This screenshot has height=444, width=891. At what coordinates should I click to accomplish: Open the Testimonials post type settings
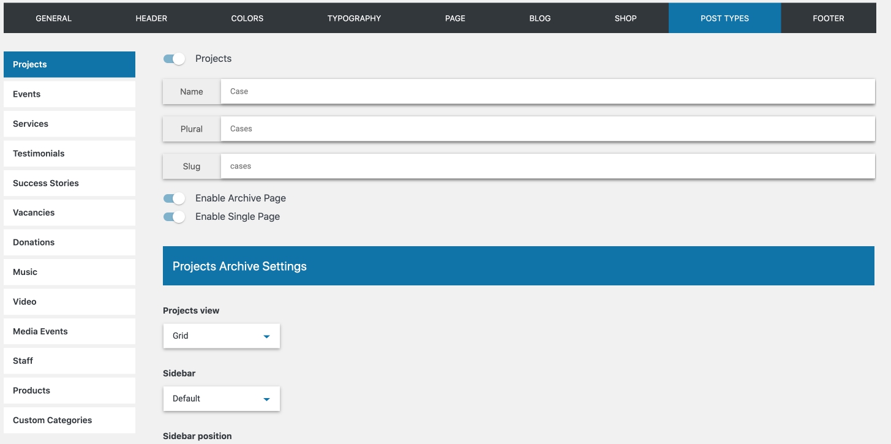coord(69,154)
